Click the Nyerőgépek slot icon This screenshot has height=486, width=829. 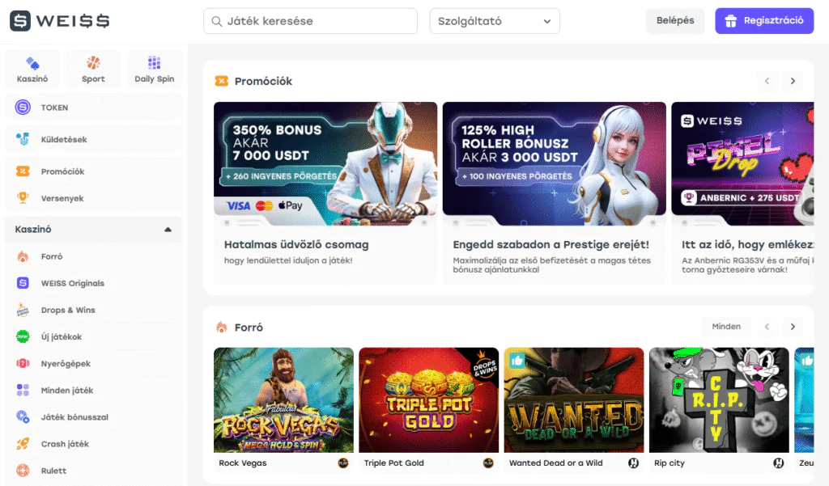23,363
